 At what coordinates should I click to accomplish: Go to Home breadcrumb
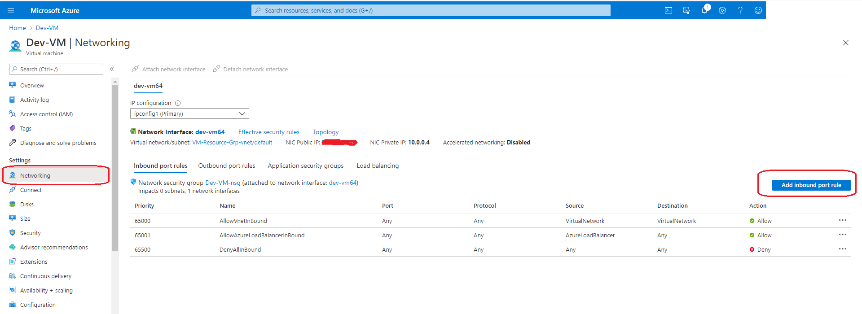(x=18, y=28)
